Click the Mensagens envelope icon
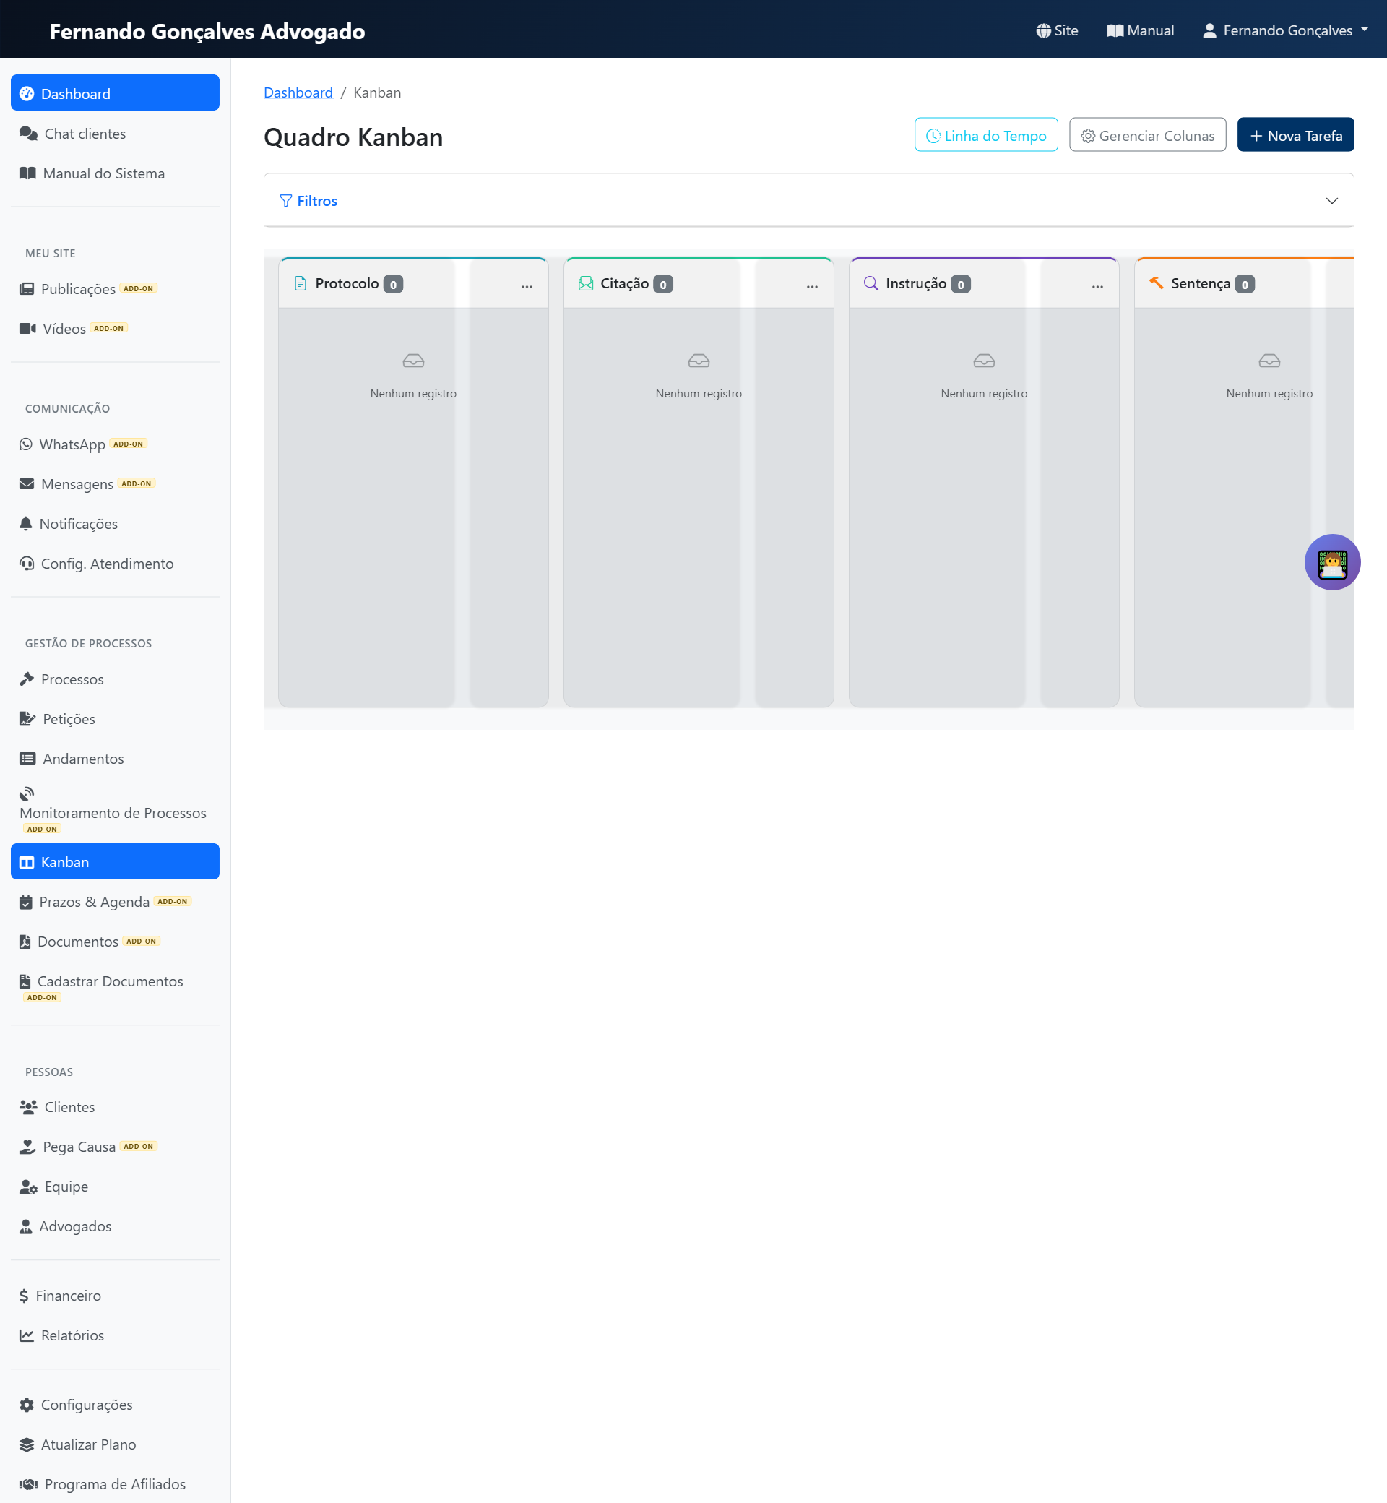Screen dimensions: 1387x1503 27,483
